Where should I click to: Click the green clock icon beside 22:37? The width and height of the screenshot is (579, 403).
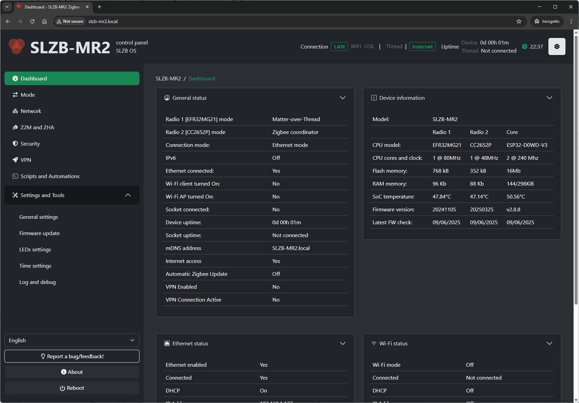(x=525, y=46)
